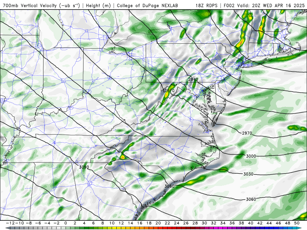Image resolution: width=307 pixels, height=230 pixels.
Task: Click the -2 value on the color scale
Action: 56,223
